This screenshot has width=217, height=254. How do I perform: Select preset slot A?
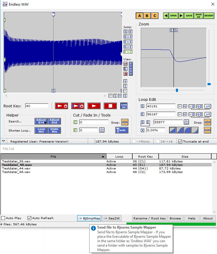(x=140, y=16)
